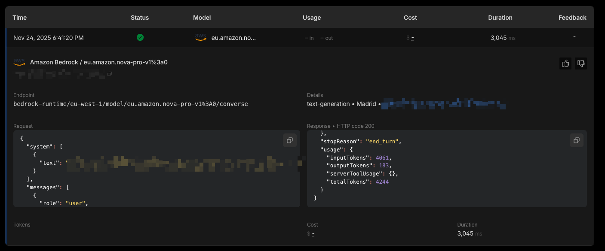Click the Model column header

pos(202,18)
